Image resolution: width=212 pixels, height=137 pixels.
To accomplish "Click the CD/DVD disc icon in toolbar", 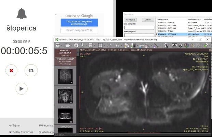I will tap(76, 45).
